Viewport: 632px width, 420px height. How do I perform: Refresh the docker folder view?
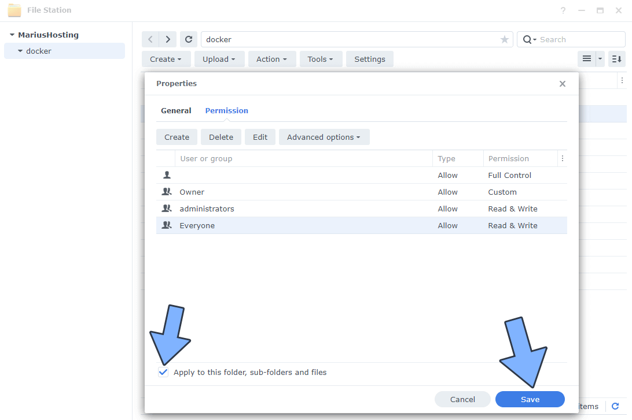188,39
